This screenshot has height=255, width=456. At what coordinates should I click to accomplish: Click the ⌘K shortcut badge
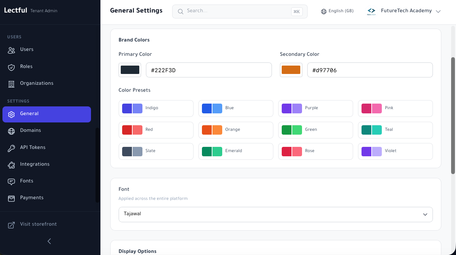pyautogui.click(x=297, y=12)
